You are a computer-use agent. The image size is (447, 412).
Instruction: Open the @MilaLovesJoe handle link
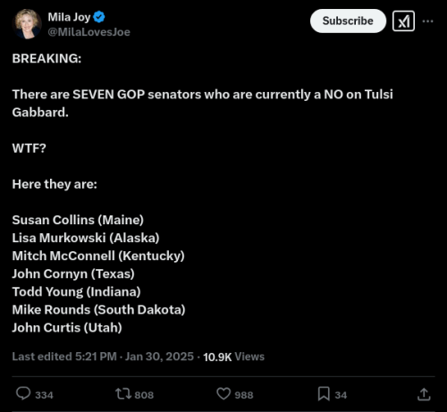89,32
